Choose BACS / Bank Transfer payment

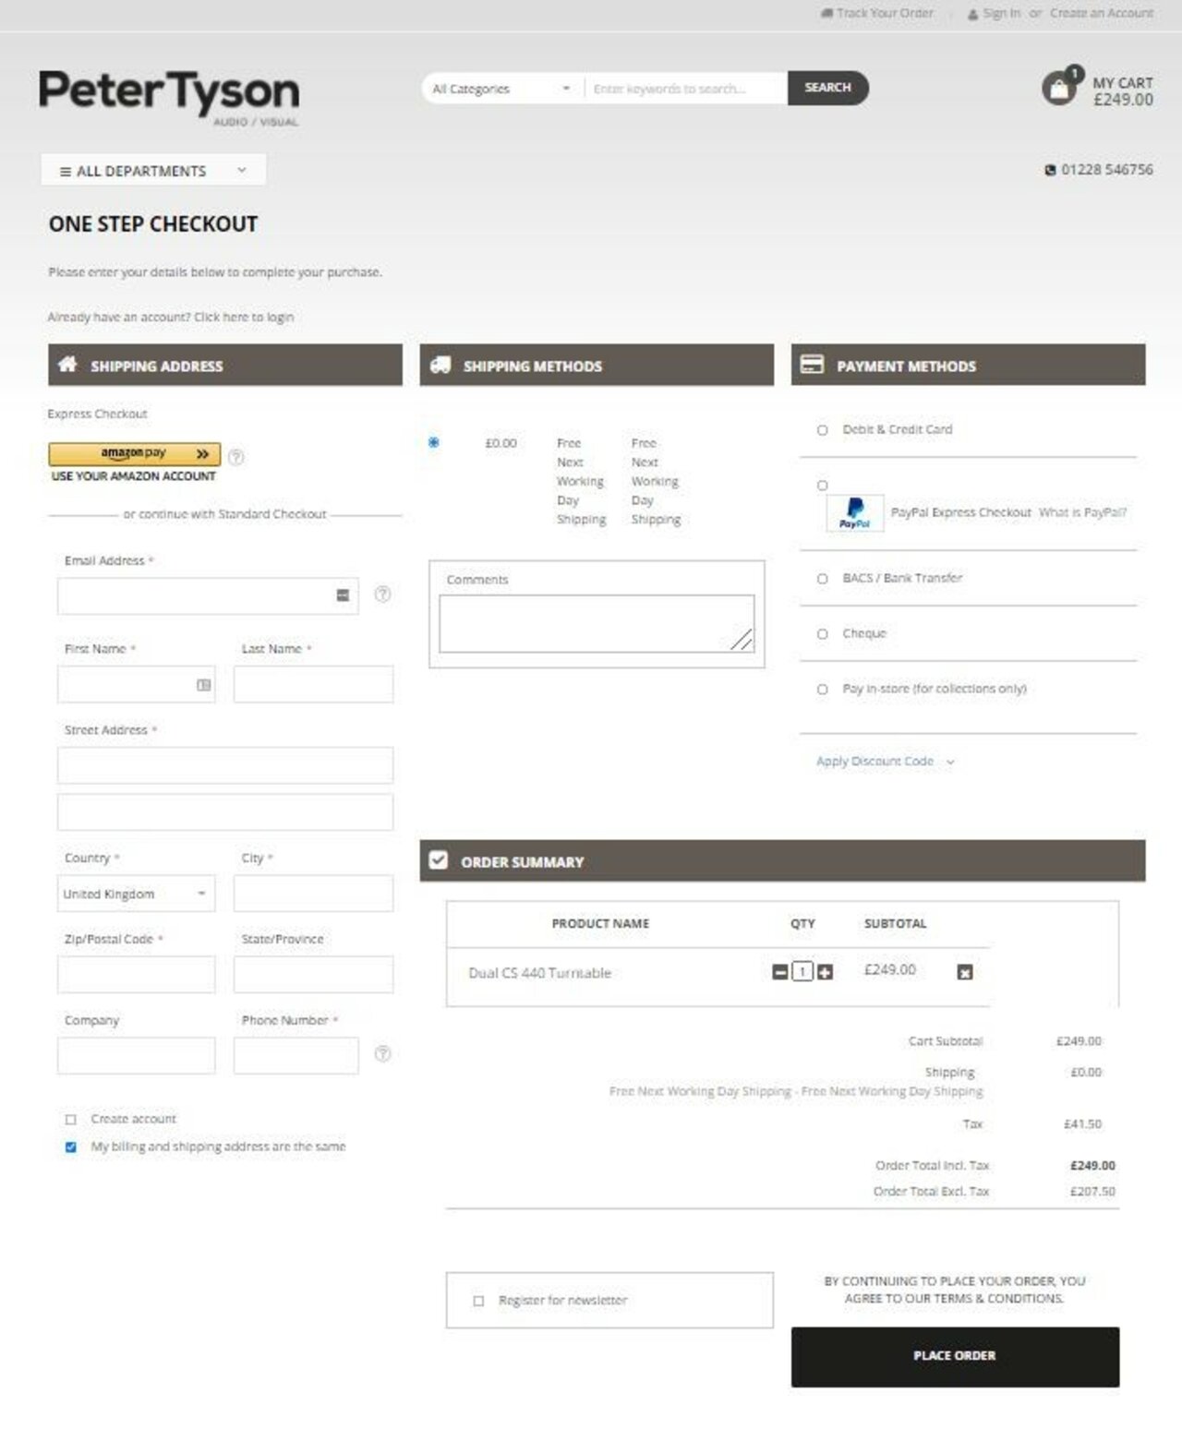(822, 579)
